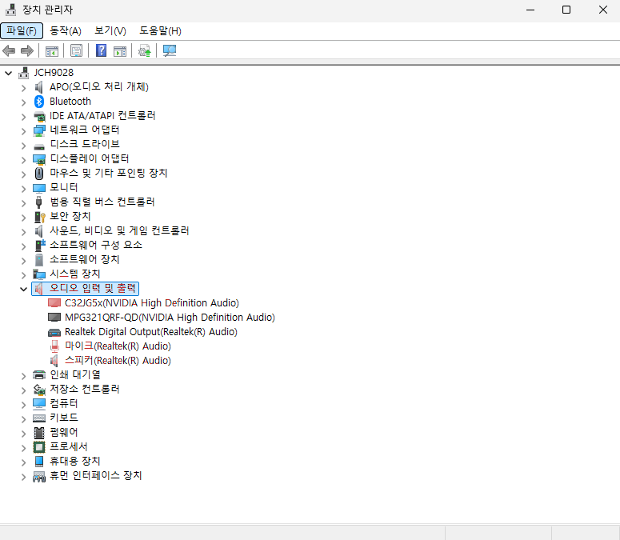Open help with blue question mark icon
The image size is (620, 540).
(x=102, y=50)
